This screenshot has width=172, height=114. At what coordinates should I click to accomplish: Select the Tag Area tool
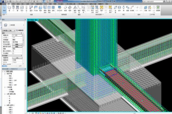[x=110, y=9]
